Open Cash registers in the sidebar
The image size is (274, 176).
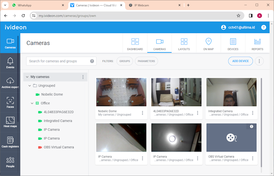[x=10, y=142]
